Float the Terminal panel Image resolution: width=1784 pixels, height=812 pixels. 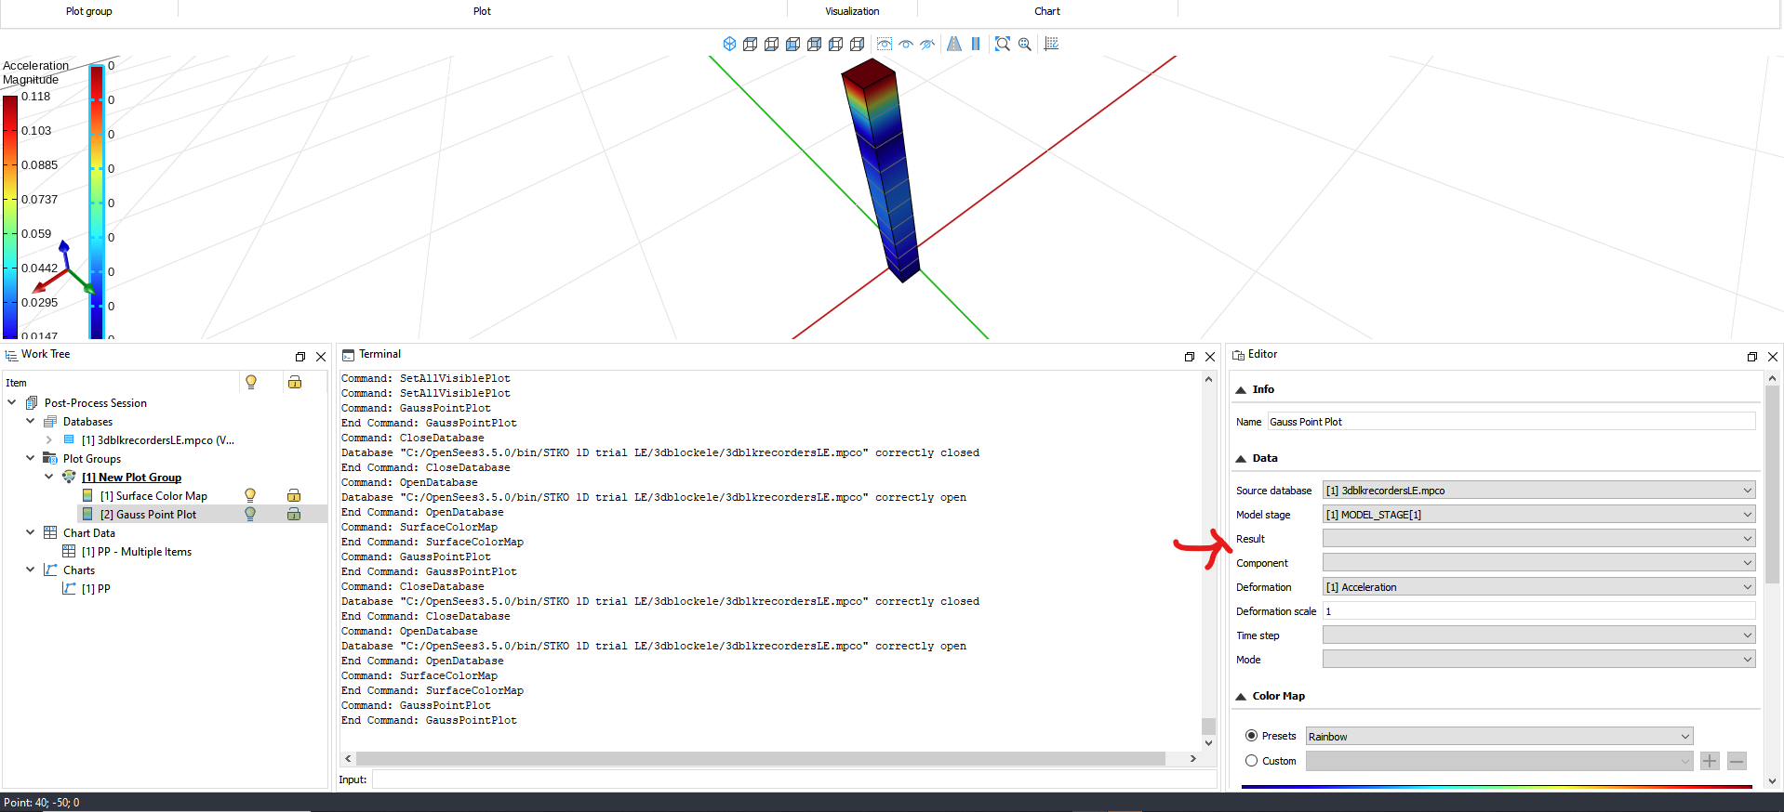(x=1190, y=357)
